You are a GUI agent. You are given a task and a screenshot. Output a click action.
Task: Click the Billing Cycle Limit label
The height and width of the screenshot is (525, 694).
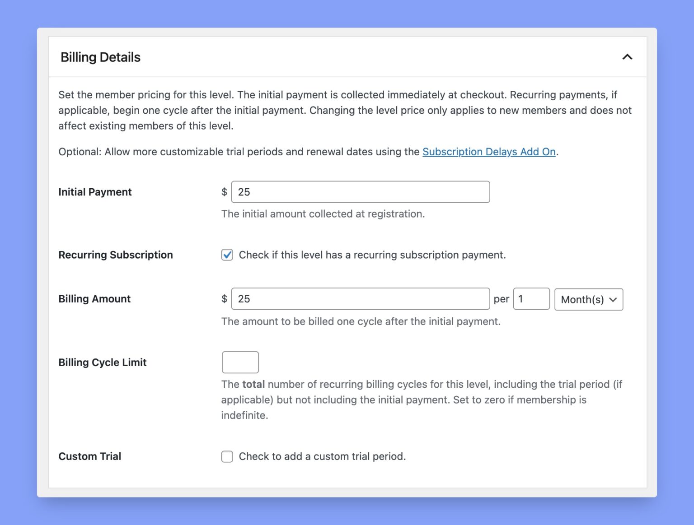(x=102, y=362)
